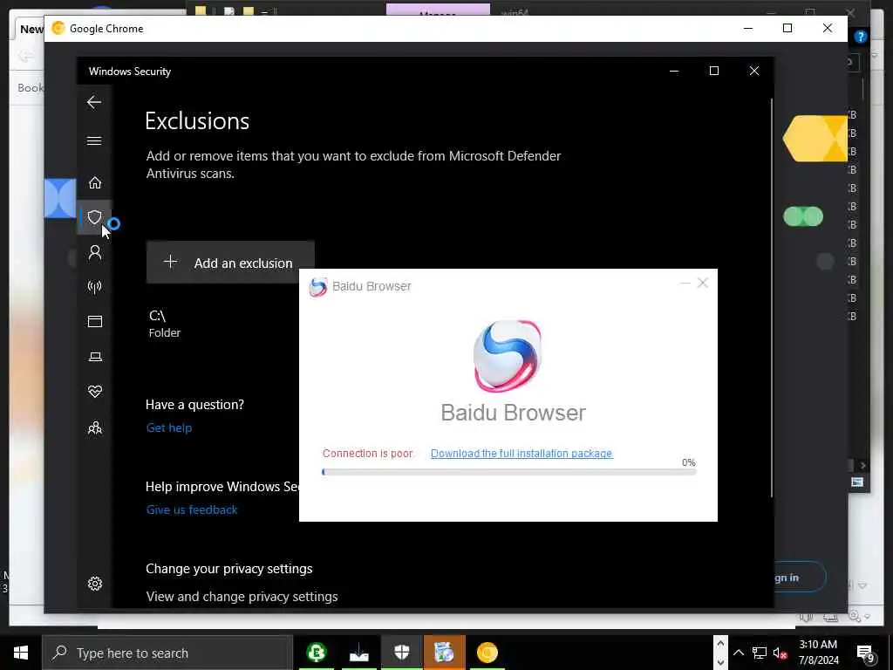Open the Give us feedback link
Image resolution: width=893 pixels, height=670 pixels.
click(x=192, y=509)
